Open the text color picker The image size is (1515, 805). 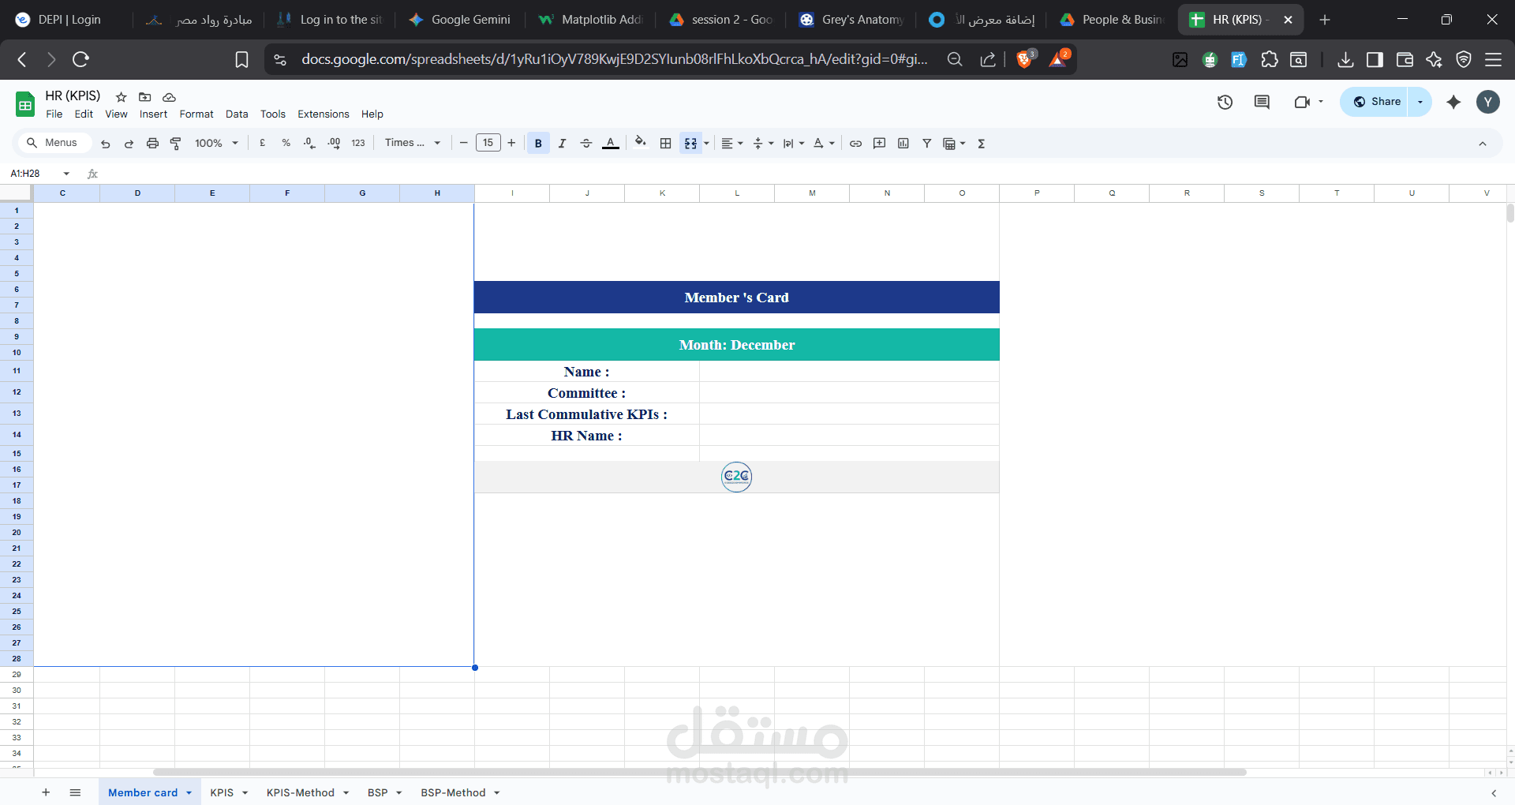pyautogui.click(x=611, y=143)
